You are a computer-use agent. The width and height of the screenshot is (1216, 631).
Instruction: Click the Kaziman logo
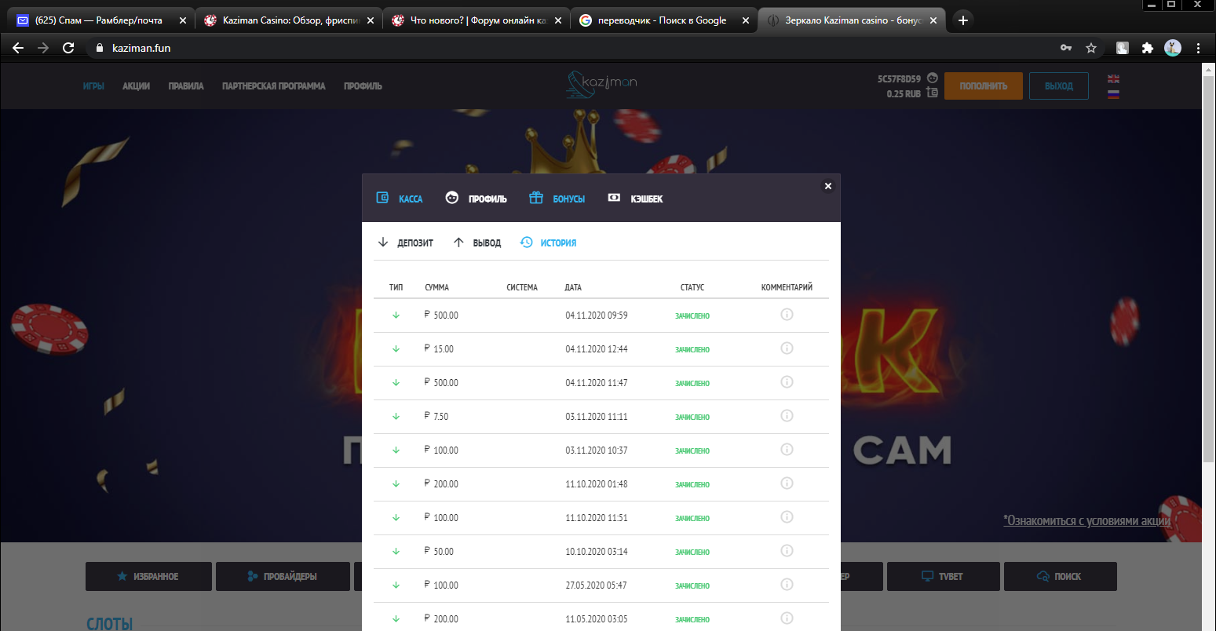point(601,84)
